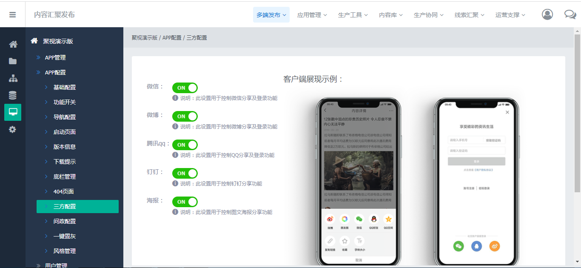
Task: Click the database stack icon
Action: pos(13,95)
